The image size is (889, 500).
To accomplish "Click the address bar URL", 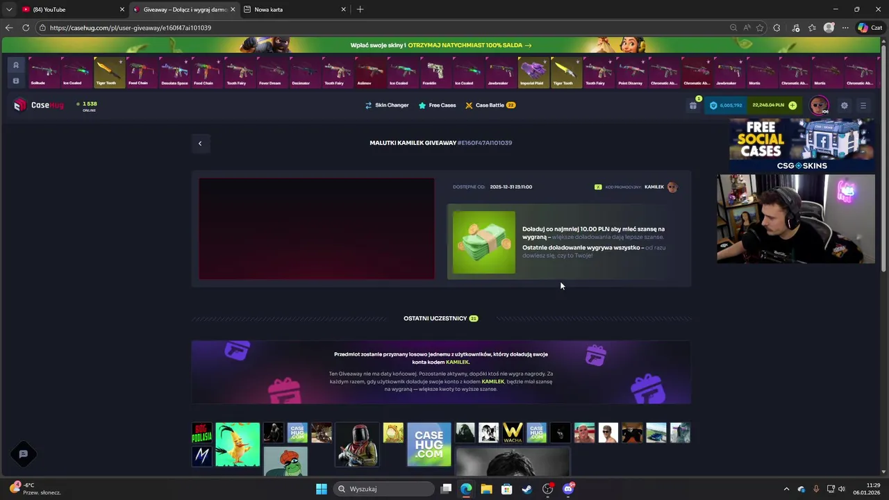I will click(131, 28).
